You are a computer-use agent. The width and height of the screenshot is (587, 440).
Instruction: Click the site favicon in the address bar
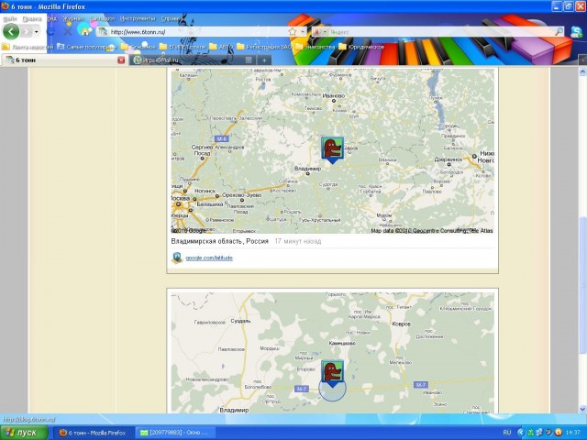104,32
